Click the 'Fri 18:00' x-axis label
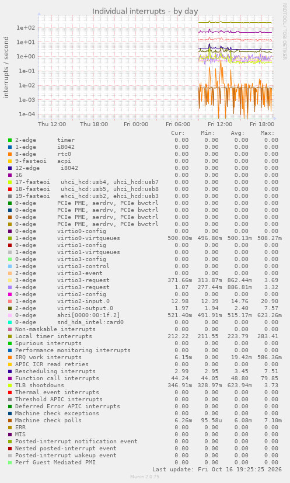Viewport: 290px width, 483px height. (x=261, y=124)
